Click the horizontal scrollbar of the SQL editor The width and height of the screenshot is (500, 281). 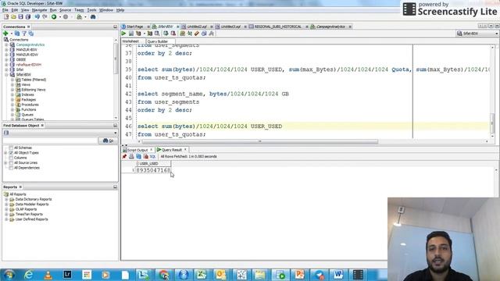tap(259, 141)
